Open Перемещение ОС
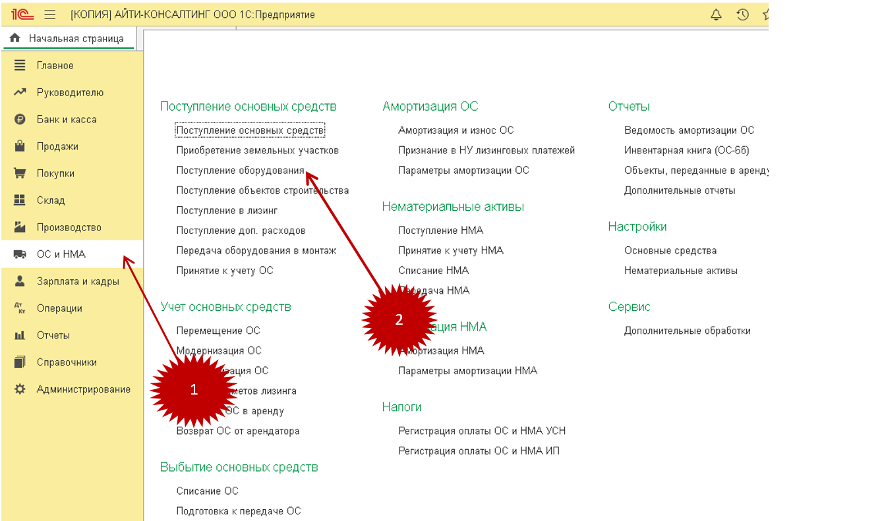Screen dimensions: 882x521 [x=218, y=331]
